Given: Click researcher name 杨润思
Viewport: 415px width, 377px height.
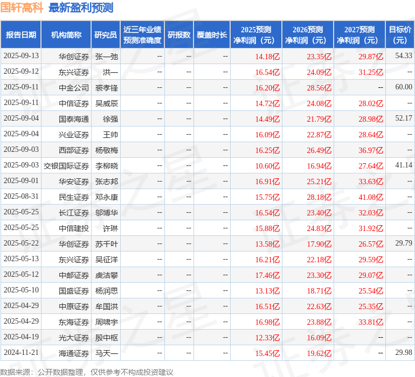Looking at the screenshot, I should click(106, 291).
